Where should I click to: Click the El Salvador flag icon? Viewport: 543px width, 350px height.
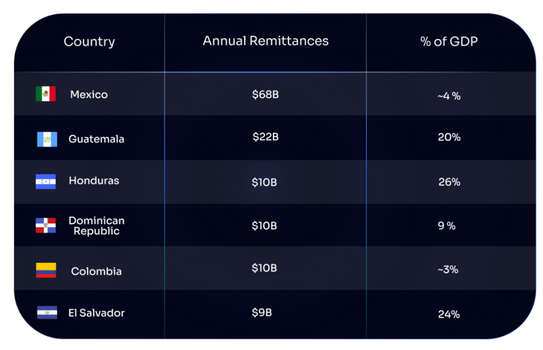(47, 313)
